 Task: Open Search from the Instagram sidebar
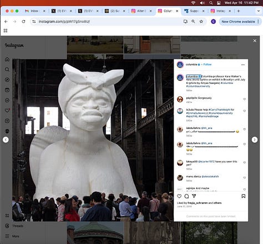coord(7,69)
